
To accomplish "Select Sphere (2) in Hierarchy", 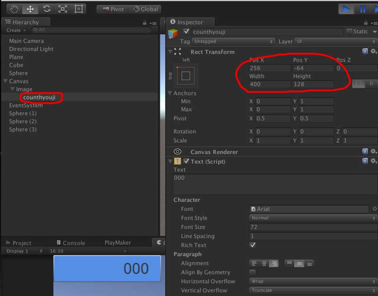I will click(23, 122).
